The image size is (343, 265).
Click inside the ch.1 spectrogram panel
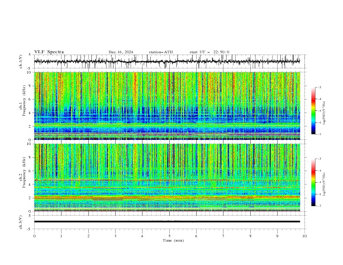(x=167, y=106)
